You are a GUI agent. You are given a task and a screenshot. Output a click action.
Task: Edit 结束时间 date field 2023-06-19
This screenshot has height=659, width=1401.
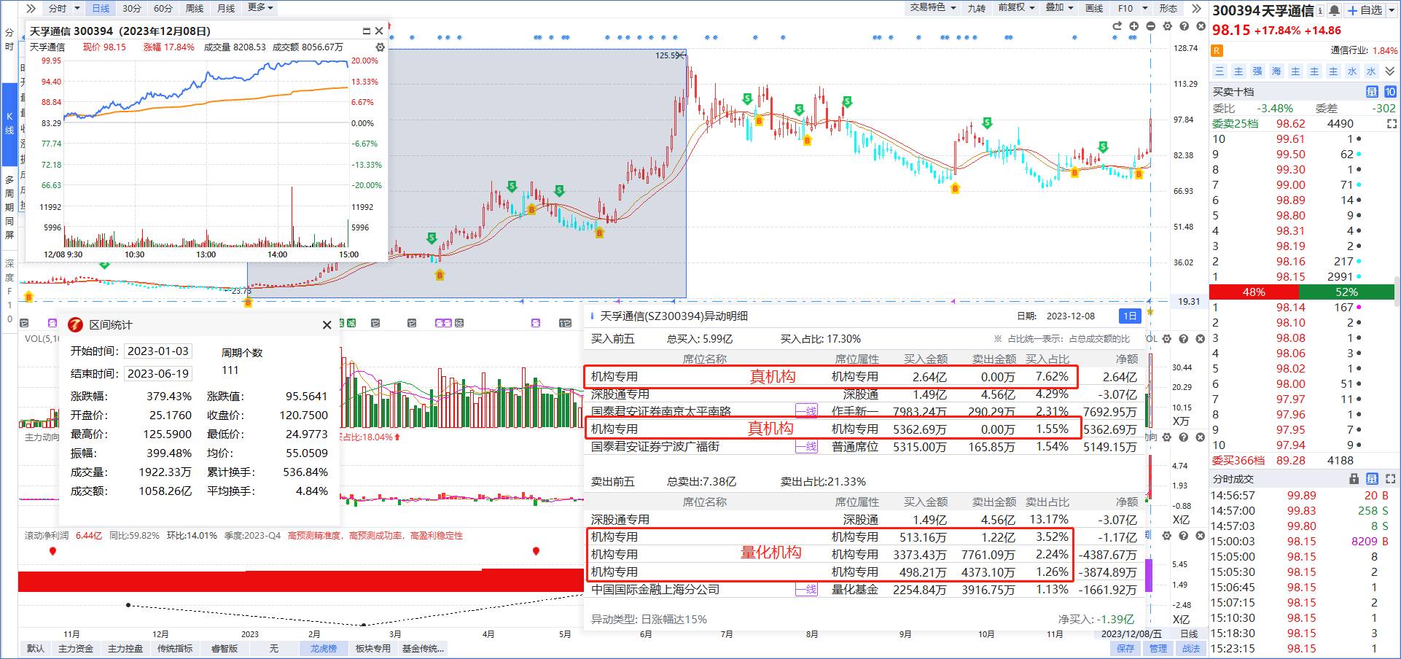158,374
